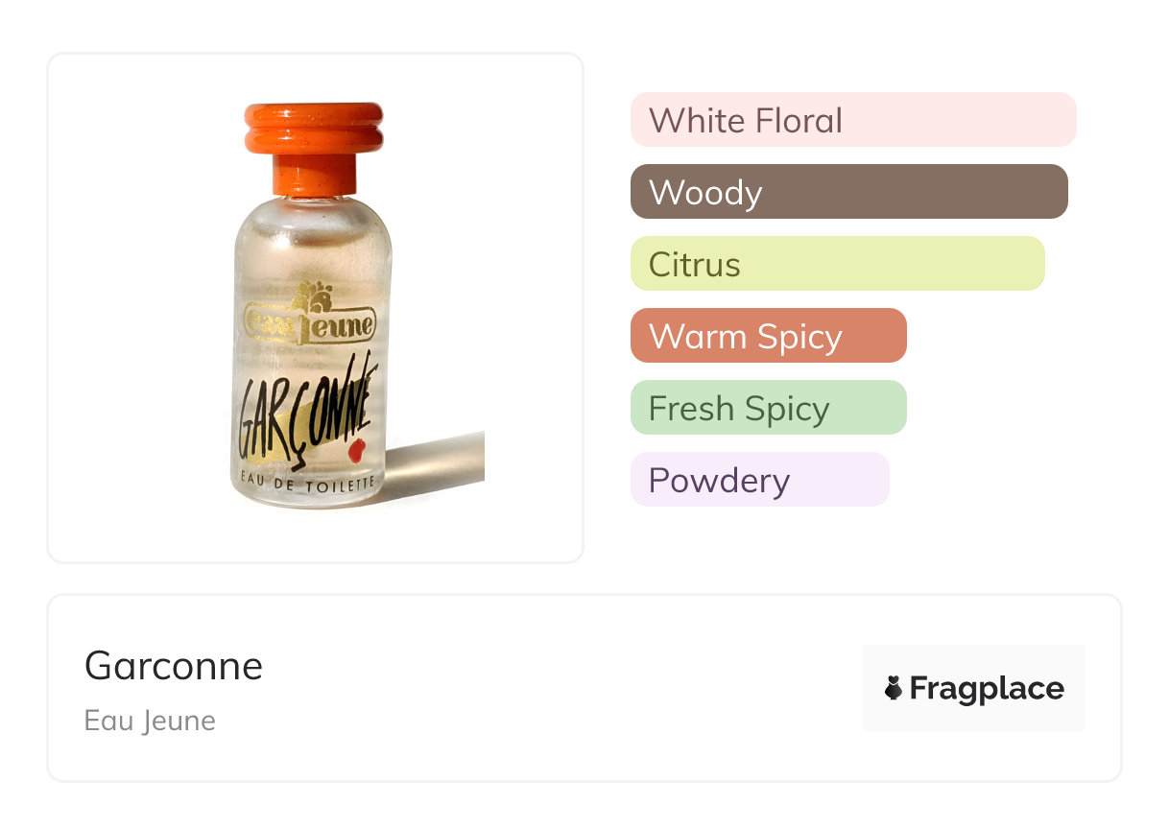Select the Woody accord bar
1169x829 pixels.
tap(848, 192)
